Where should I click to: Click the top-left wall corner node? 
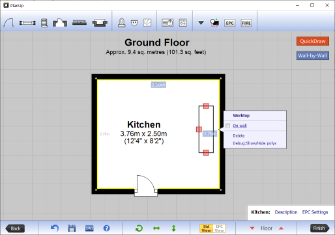(96, 79)
